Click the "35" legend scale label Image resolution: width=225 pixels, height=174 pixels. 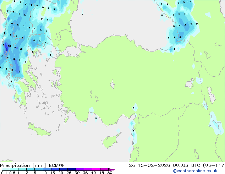point(85,173)
